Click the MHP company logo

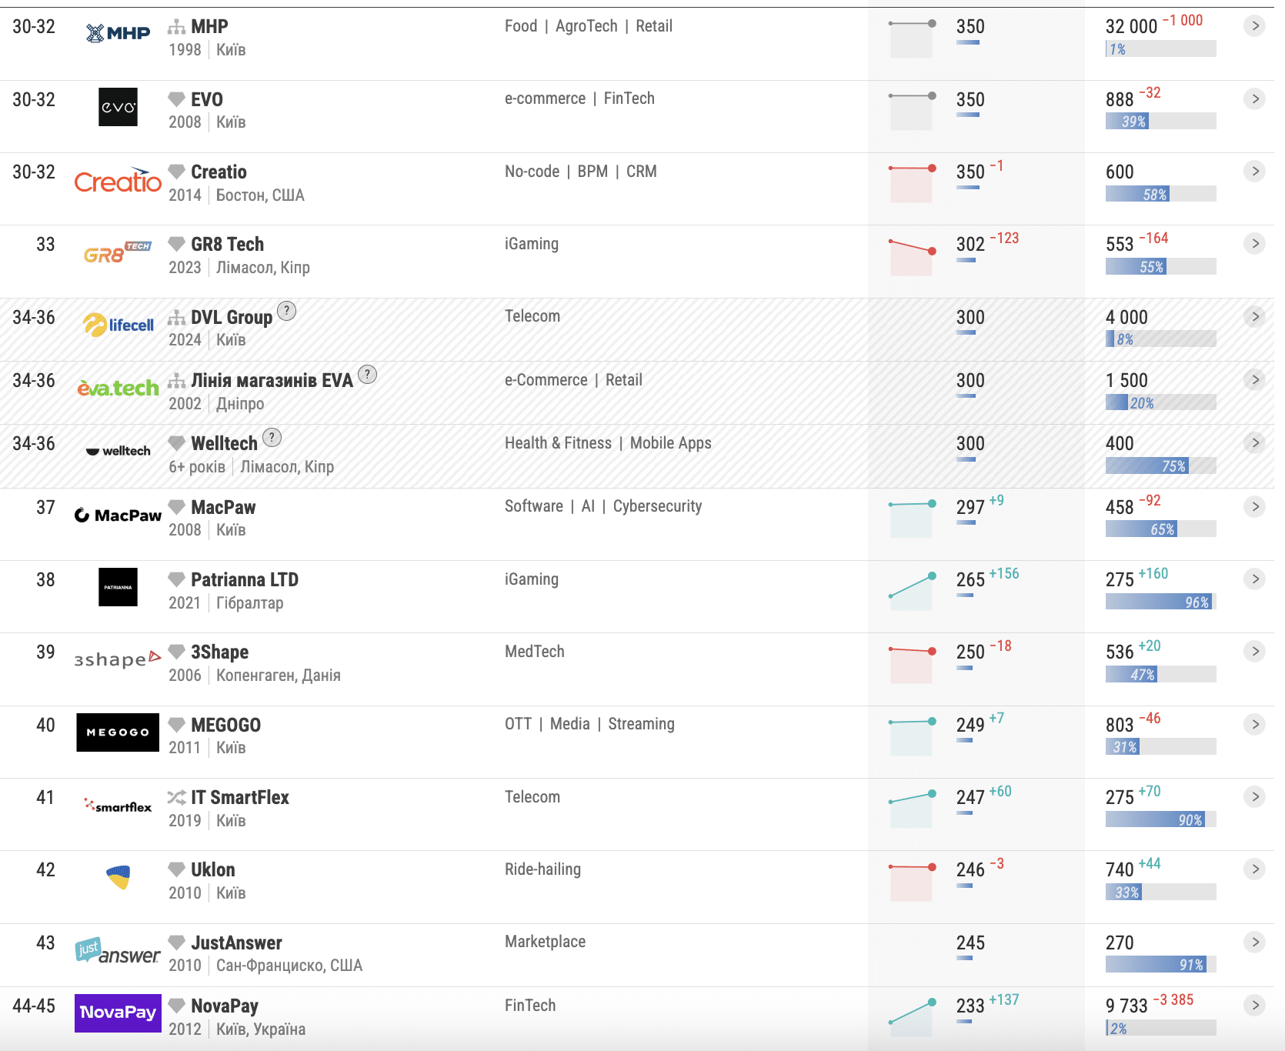(118, 33)
